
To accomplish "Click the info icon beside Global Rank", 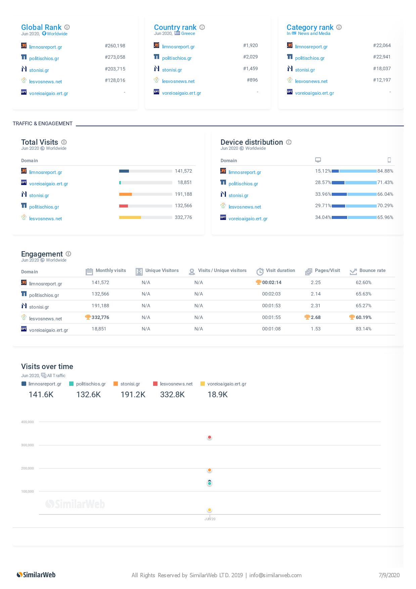I will pos(67,27).
